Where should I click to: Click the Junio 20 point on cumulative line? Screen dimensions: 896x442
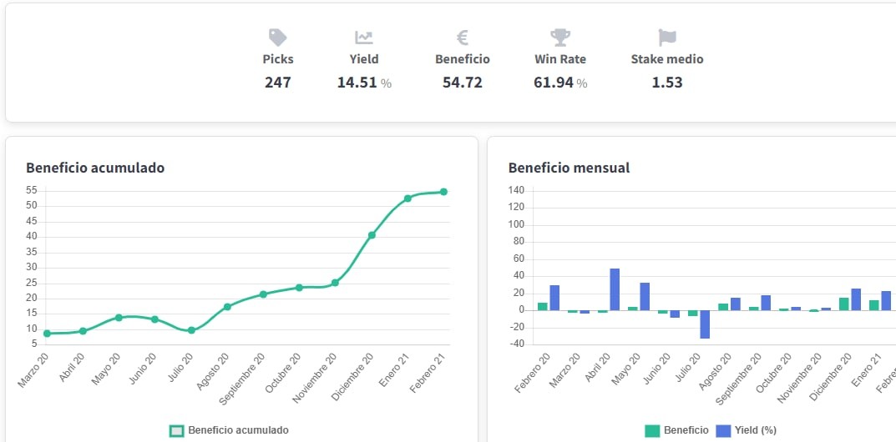pyautogui.click(x=154, y=319)
